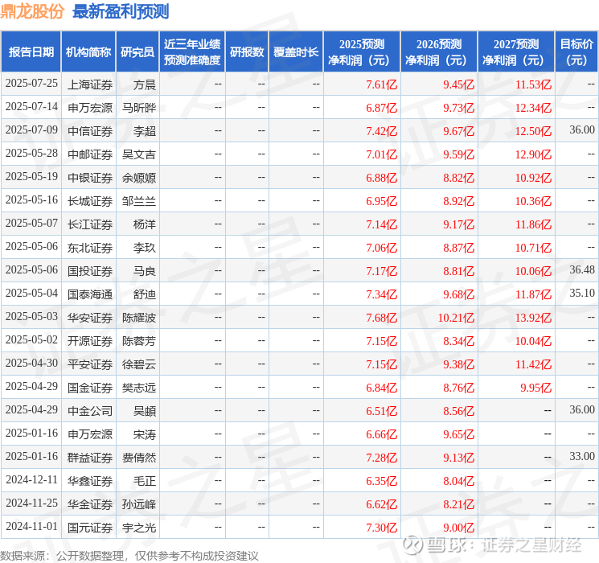Click 11.86亿 forecast value

pyautogui.click(x=533, y=224)
